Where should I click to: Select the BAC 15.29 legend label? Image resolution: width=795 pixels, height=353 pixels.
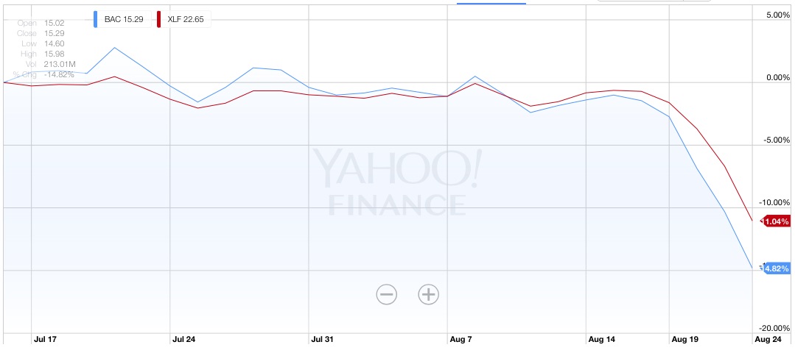(x=122, y=19)
